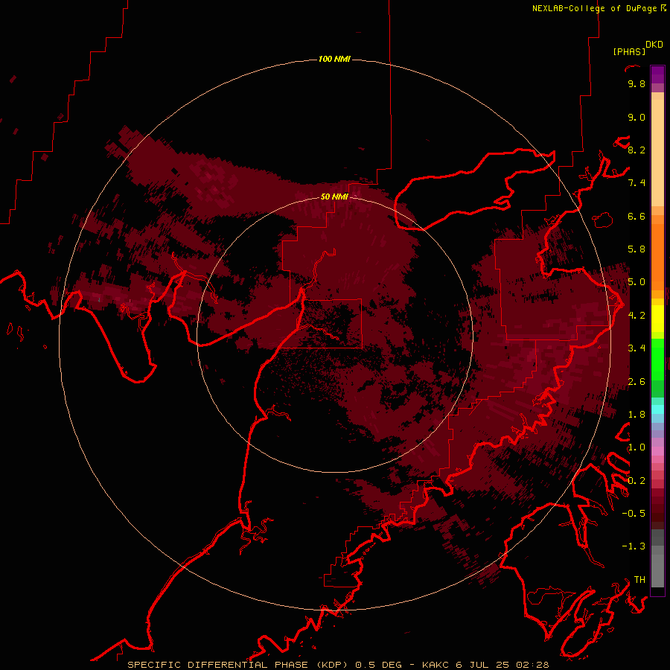Screen dimensions: 670x670
Task: Click the 7.4 value on the color scale
Action: tap(636, 183)
